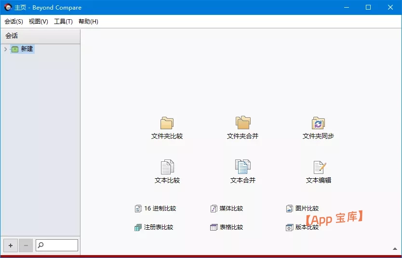Start 表格比较 table compare

point(227,227)
